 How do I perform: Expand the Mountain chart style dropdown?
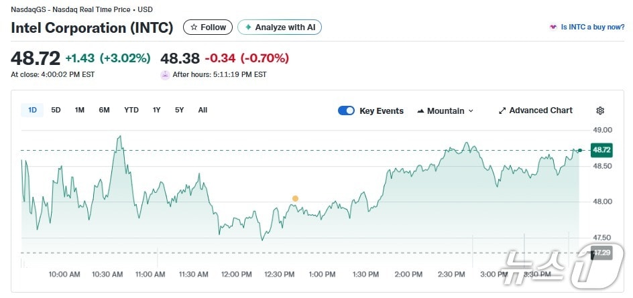pos(471,111)
